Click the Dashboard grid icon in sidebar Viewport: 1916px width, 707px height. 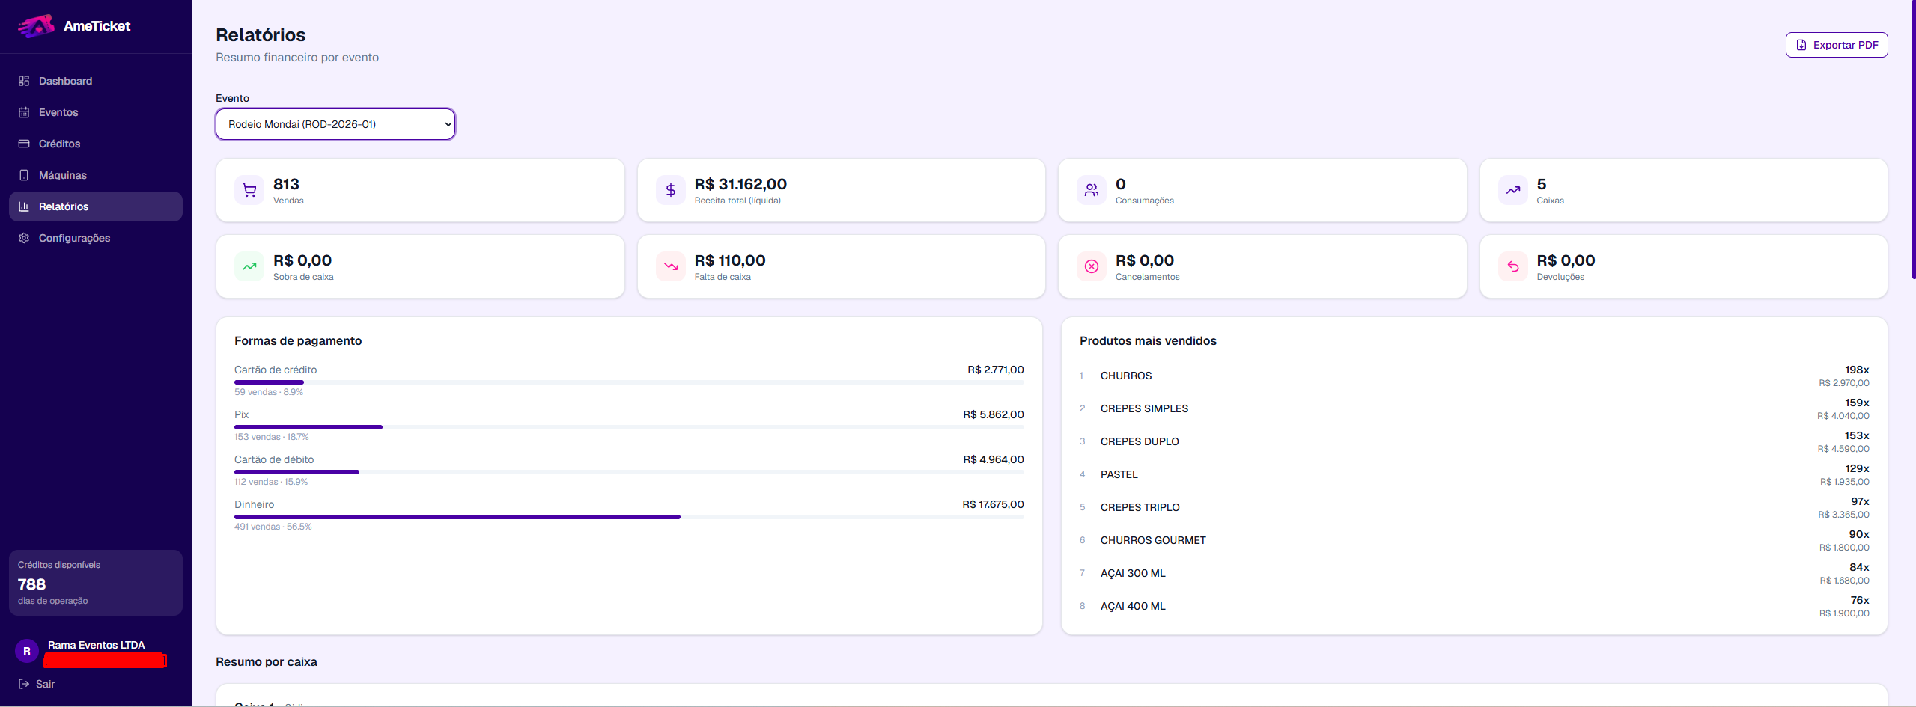(x=24, y=81)
